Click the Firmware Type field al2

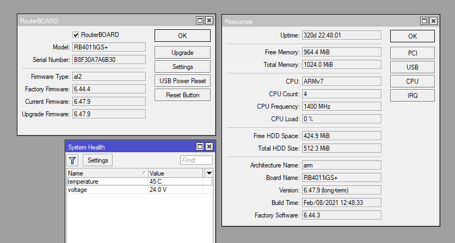pos(109,77)
